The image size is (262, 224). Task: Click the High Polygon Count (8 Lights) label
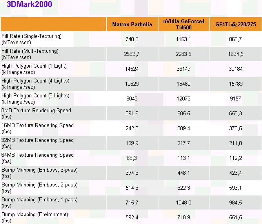pyautogui.click(x=35, y=99)
